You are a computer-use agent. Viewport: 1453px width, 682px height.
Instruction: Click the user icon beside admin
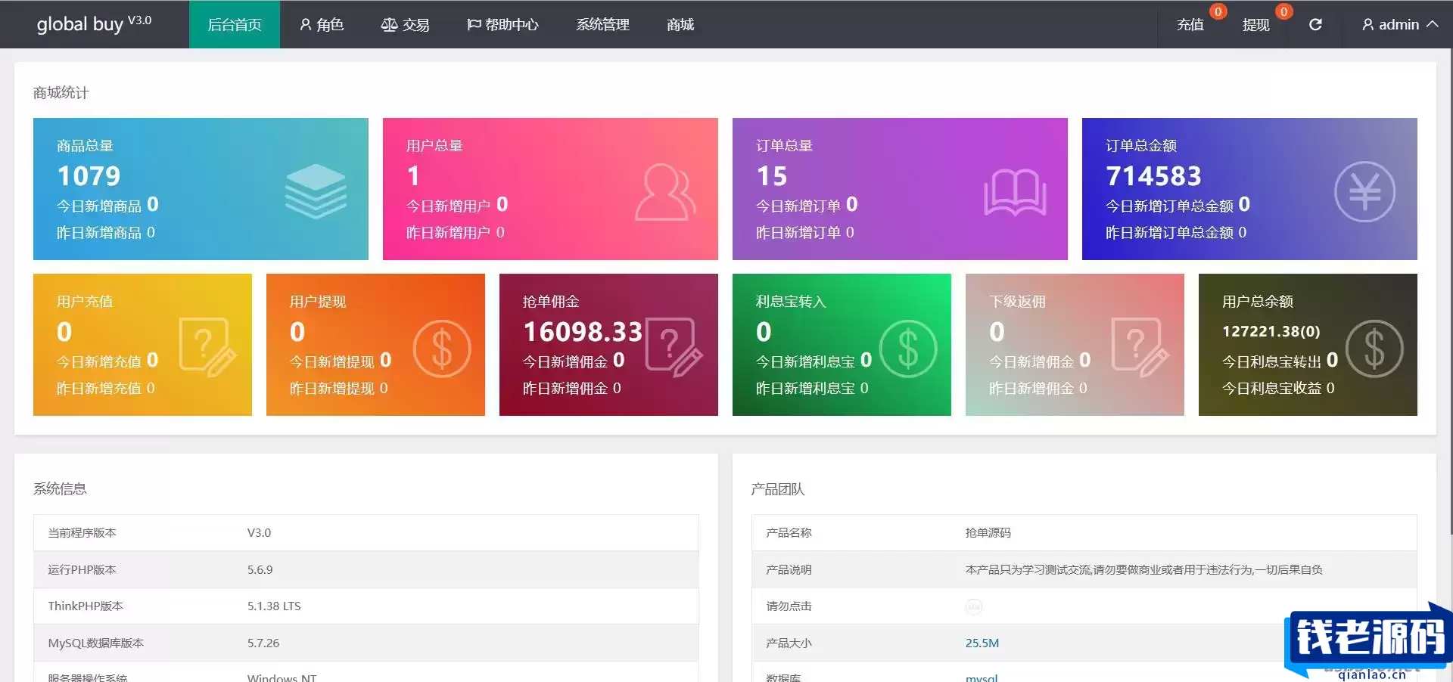point(1367,24)
